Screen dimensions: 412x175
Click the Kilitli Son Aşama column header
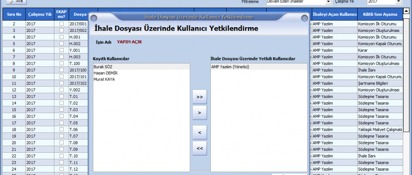tap(380, 14)
